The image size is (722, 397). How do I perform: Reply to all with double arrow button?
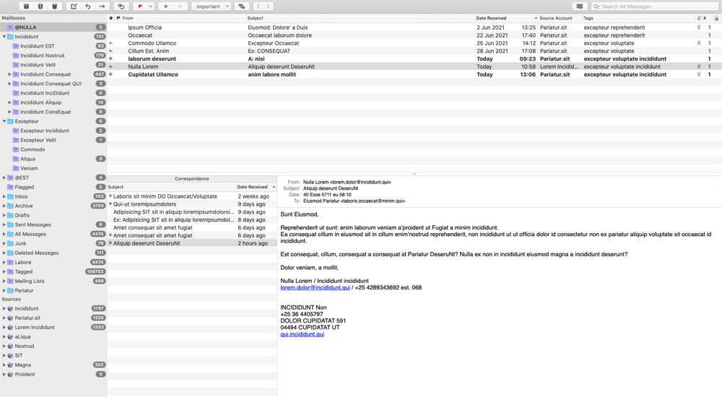(x=121, y=6)
